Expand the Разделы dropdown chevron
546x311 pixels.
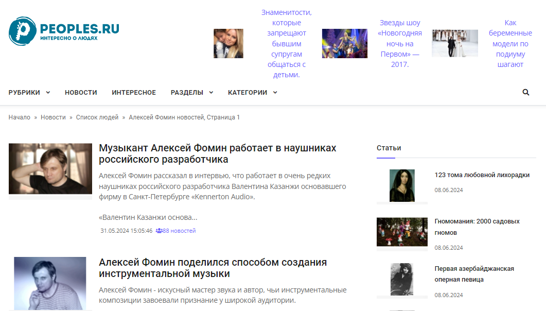(x=211, y=93)
